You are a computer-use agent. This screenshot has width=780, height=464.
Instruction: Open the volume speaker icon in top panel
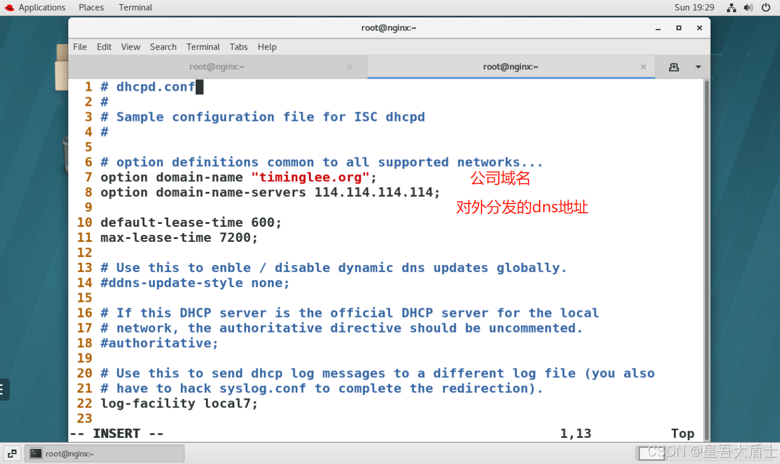[x=749, y=8]
